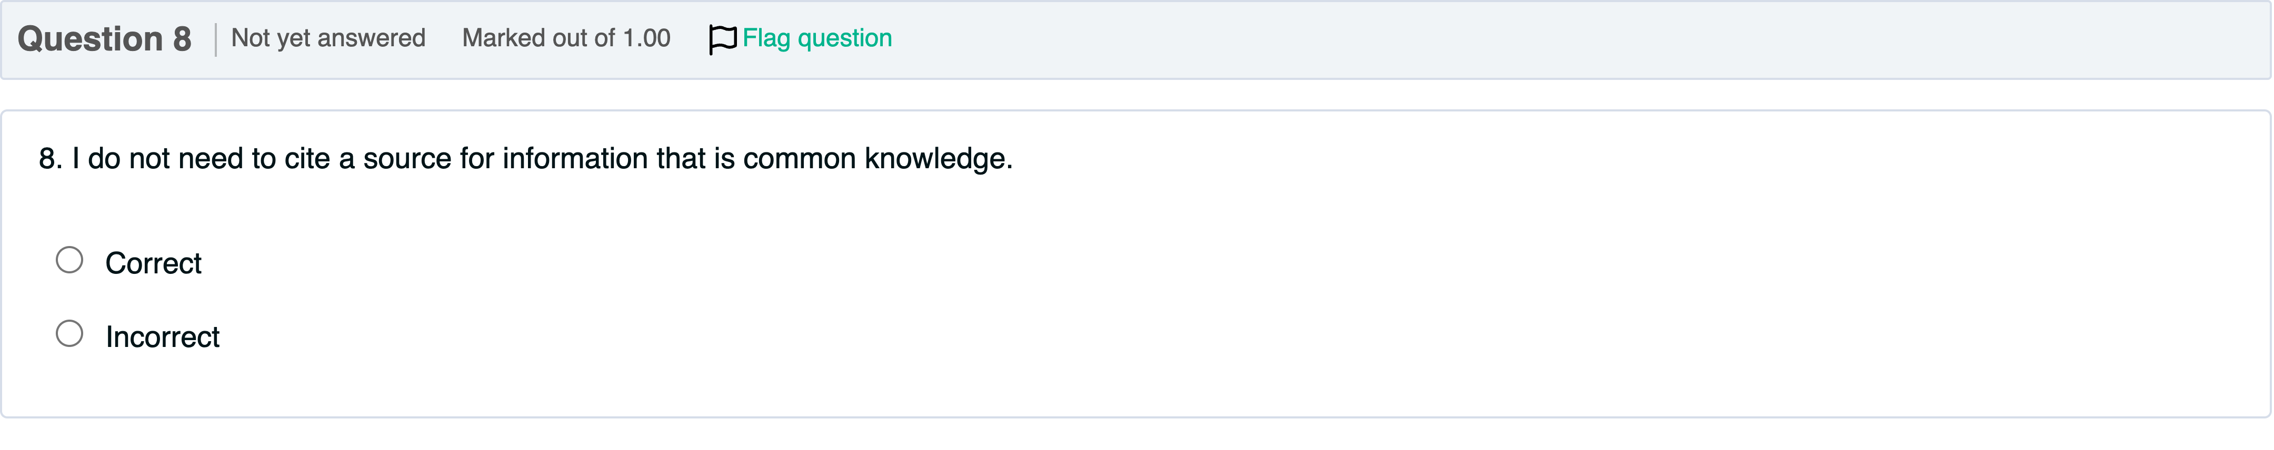
Task: Click the Marked out of 1.00 text
Action: point(566,39)
